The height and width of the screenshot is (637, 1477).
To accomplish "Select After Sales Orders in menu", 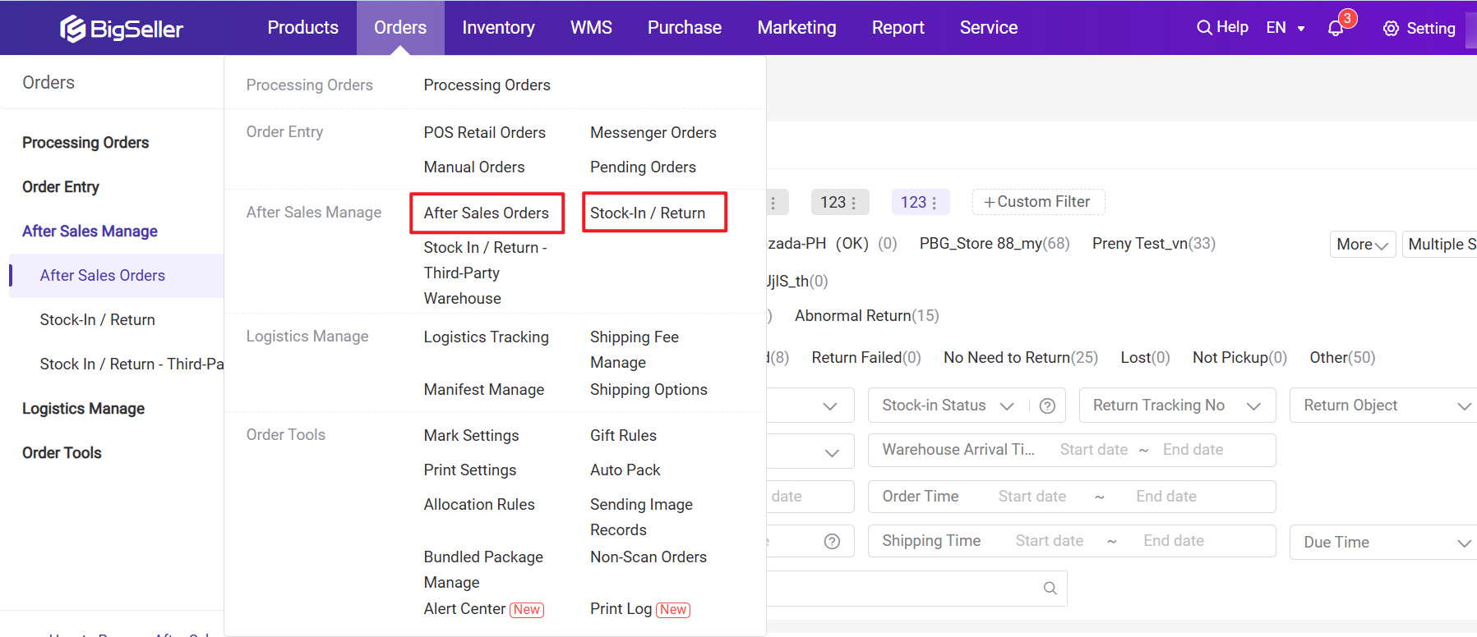I will (486, 213).
